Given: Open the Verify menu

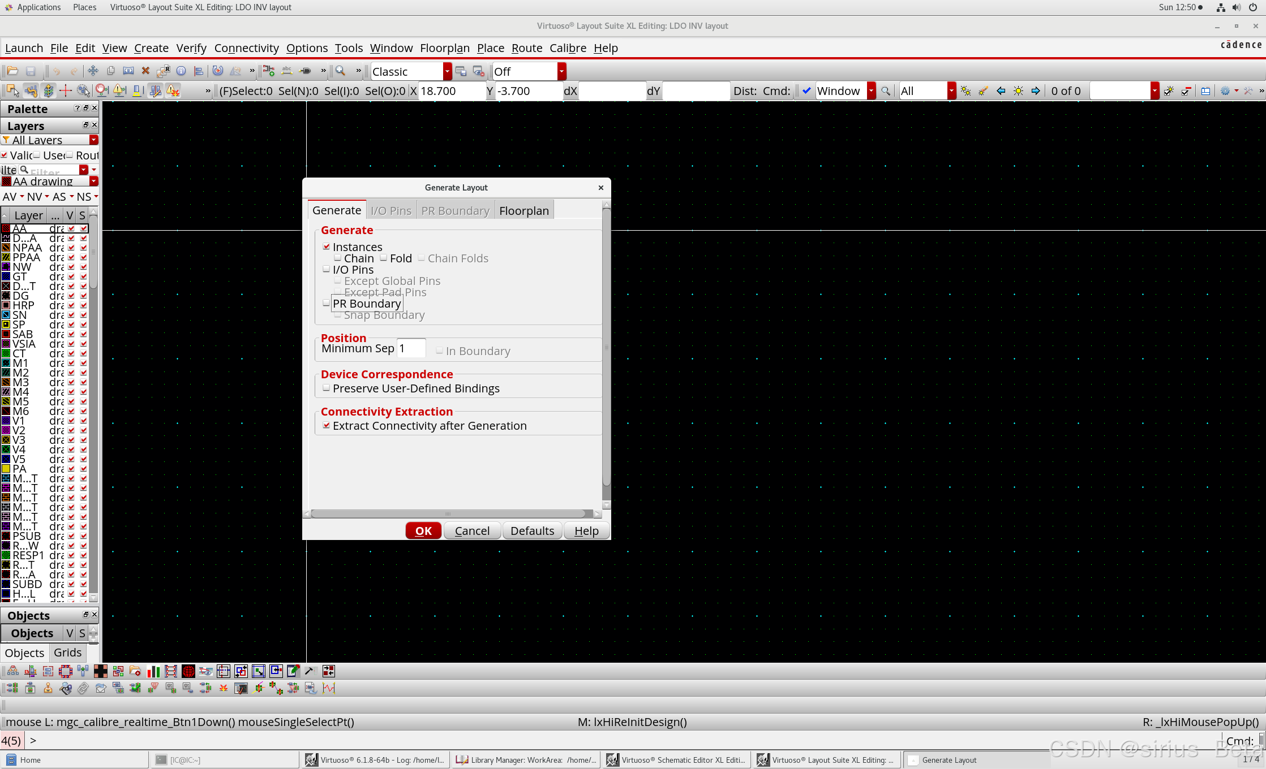Looking at the screenshot, I should pyautogui.click(x=191, y=48).
